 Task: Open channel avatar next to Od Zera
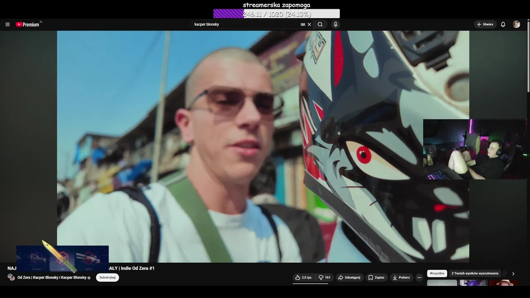(x=11, y=277)
